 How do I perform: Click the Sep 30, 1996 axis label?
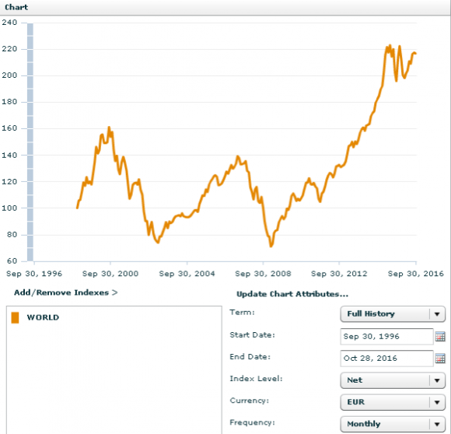tap(34, 274)
